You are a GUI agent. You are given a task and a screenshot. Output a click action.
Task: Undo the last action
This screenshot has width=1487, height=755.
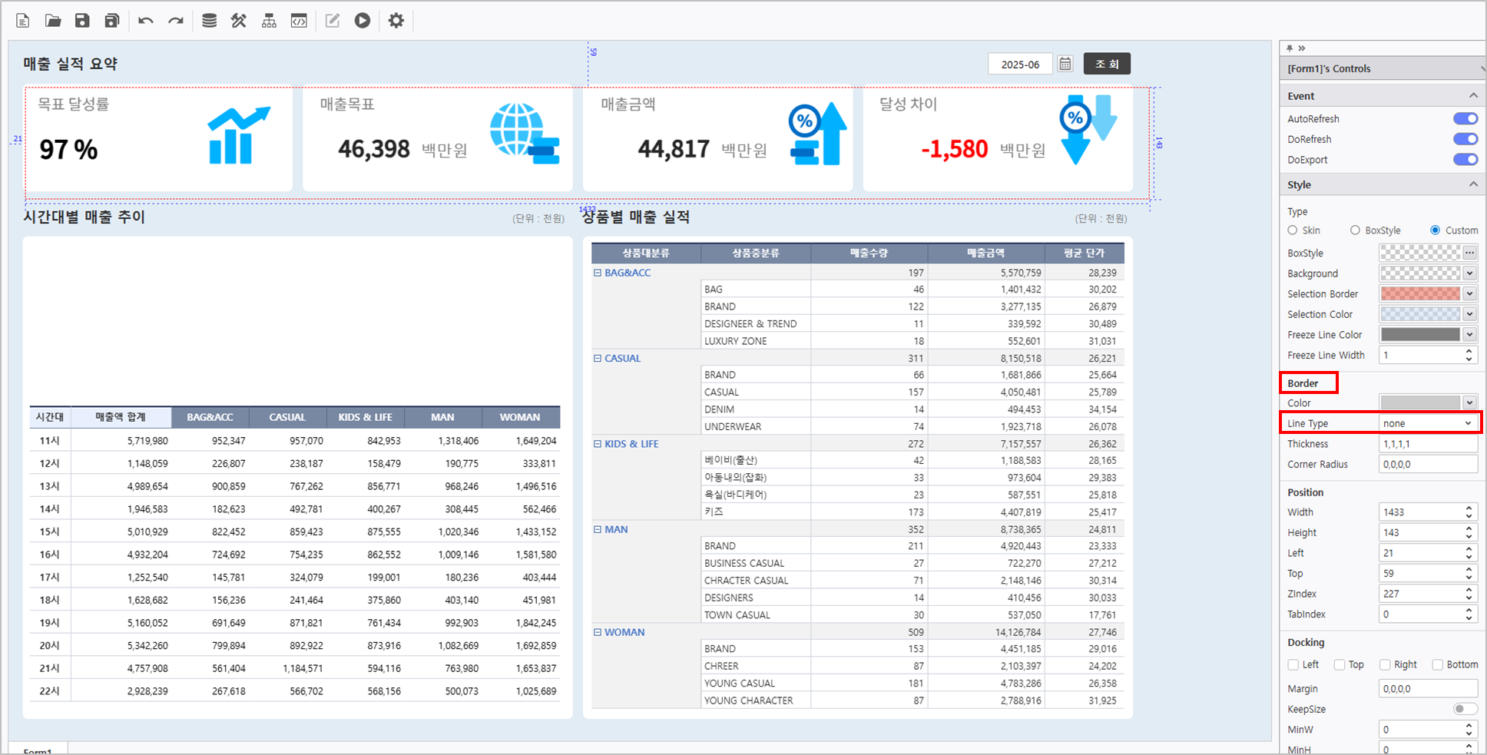tap(146, 21)
